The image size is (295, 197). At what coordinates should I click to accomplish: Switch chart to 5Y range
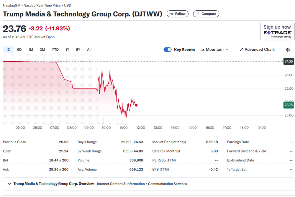coord(78,50)
